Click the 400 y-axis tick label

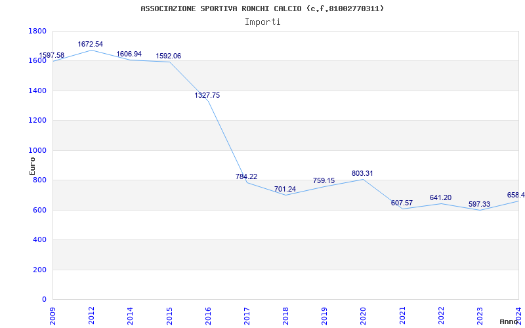pyautogui.click(x=39, y=240)
